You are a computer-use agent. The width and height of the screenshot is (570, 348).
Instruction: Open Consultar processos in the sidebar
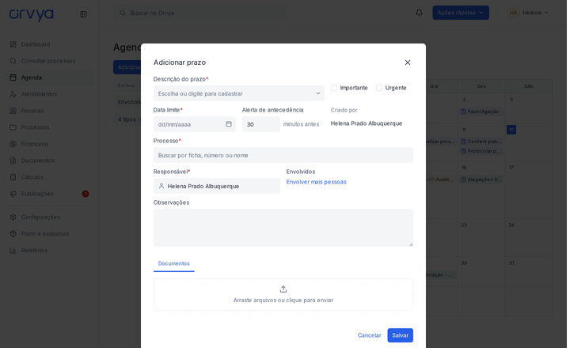pos(48,61)
